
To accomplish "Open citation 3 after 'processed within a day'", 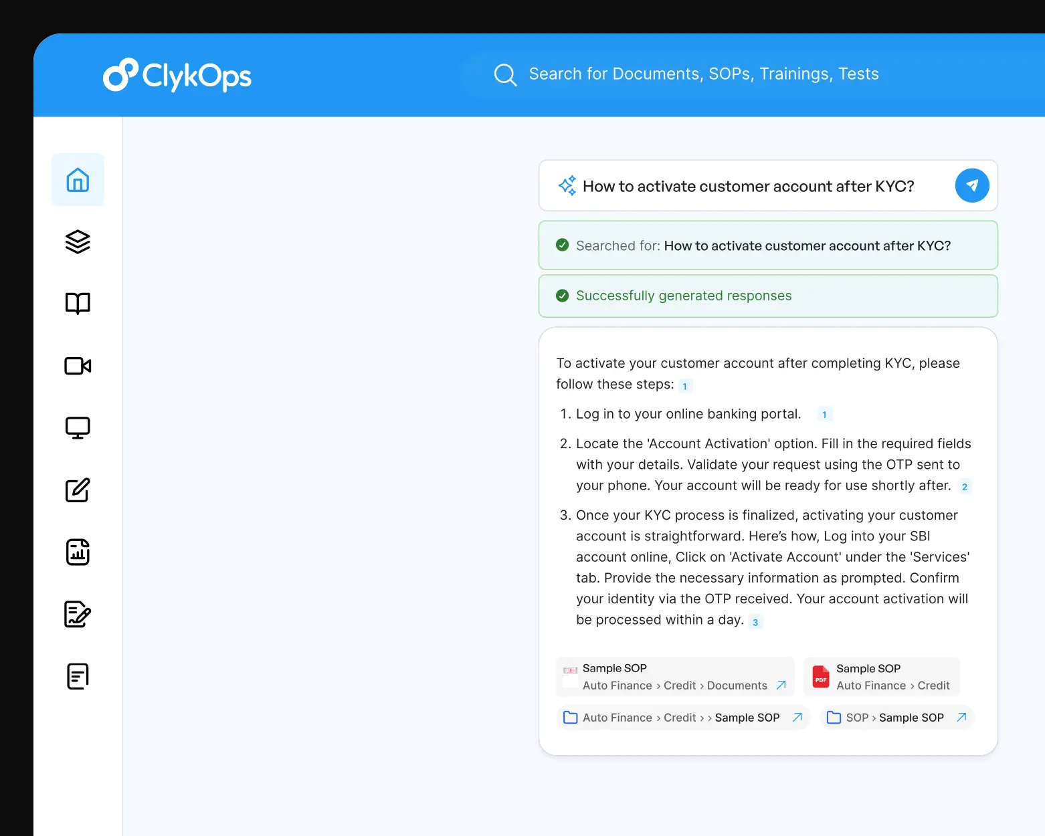I will pyautogui.click(x=755, y=622).
